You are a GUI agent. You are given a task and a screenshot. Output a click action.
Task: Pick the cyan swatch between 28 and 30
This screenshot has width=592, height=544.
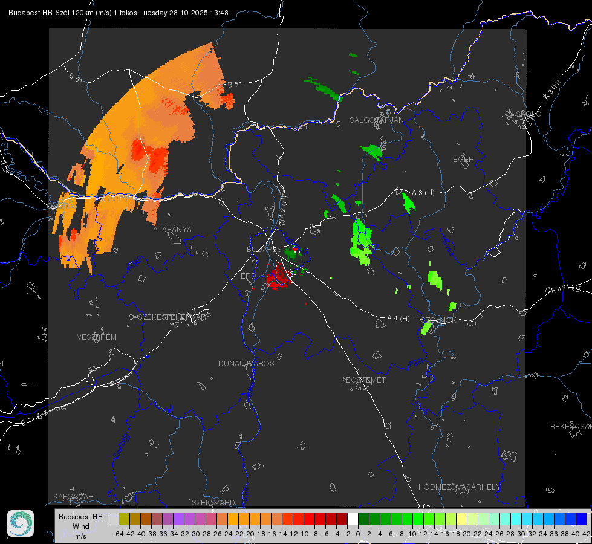pyautogui.click(x=516, y=519)
